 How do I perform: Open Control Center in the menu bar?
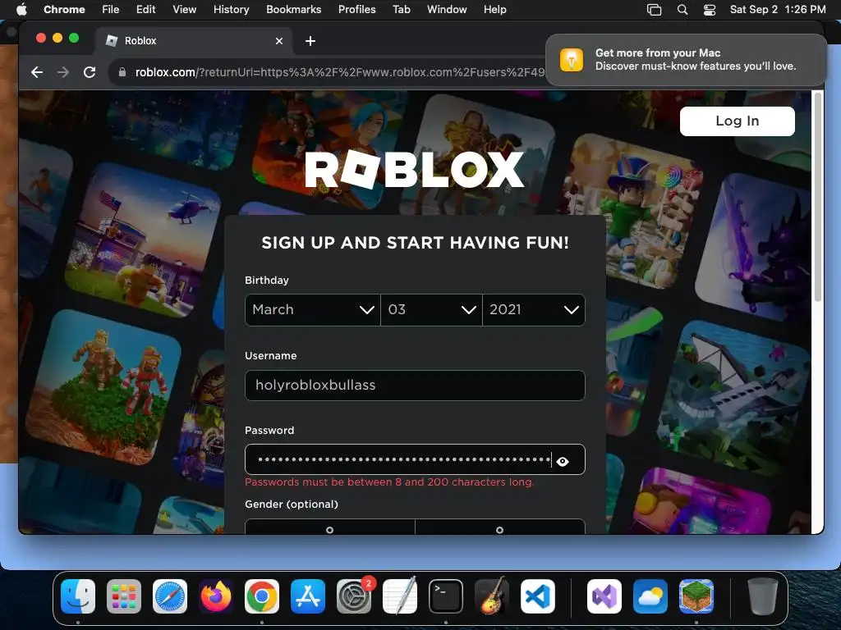[x=710, y=9]
